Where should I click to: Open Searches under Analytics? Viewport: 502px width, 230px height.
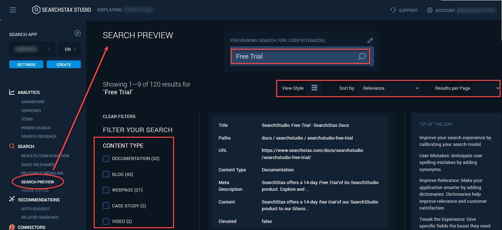[x=31, y=111]
